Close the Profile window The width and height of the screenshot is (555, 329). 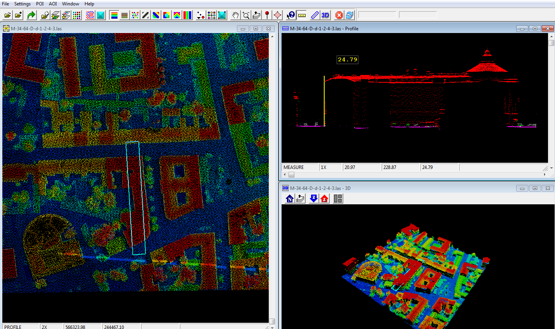(x=548, y=29)
